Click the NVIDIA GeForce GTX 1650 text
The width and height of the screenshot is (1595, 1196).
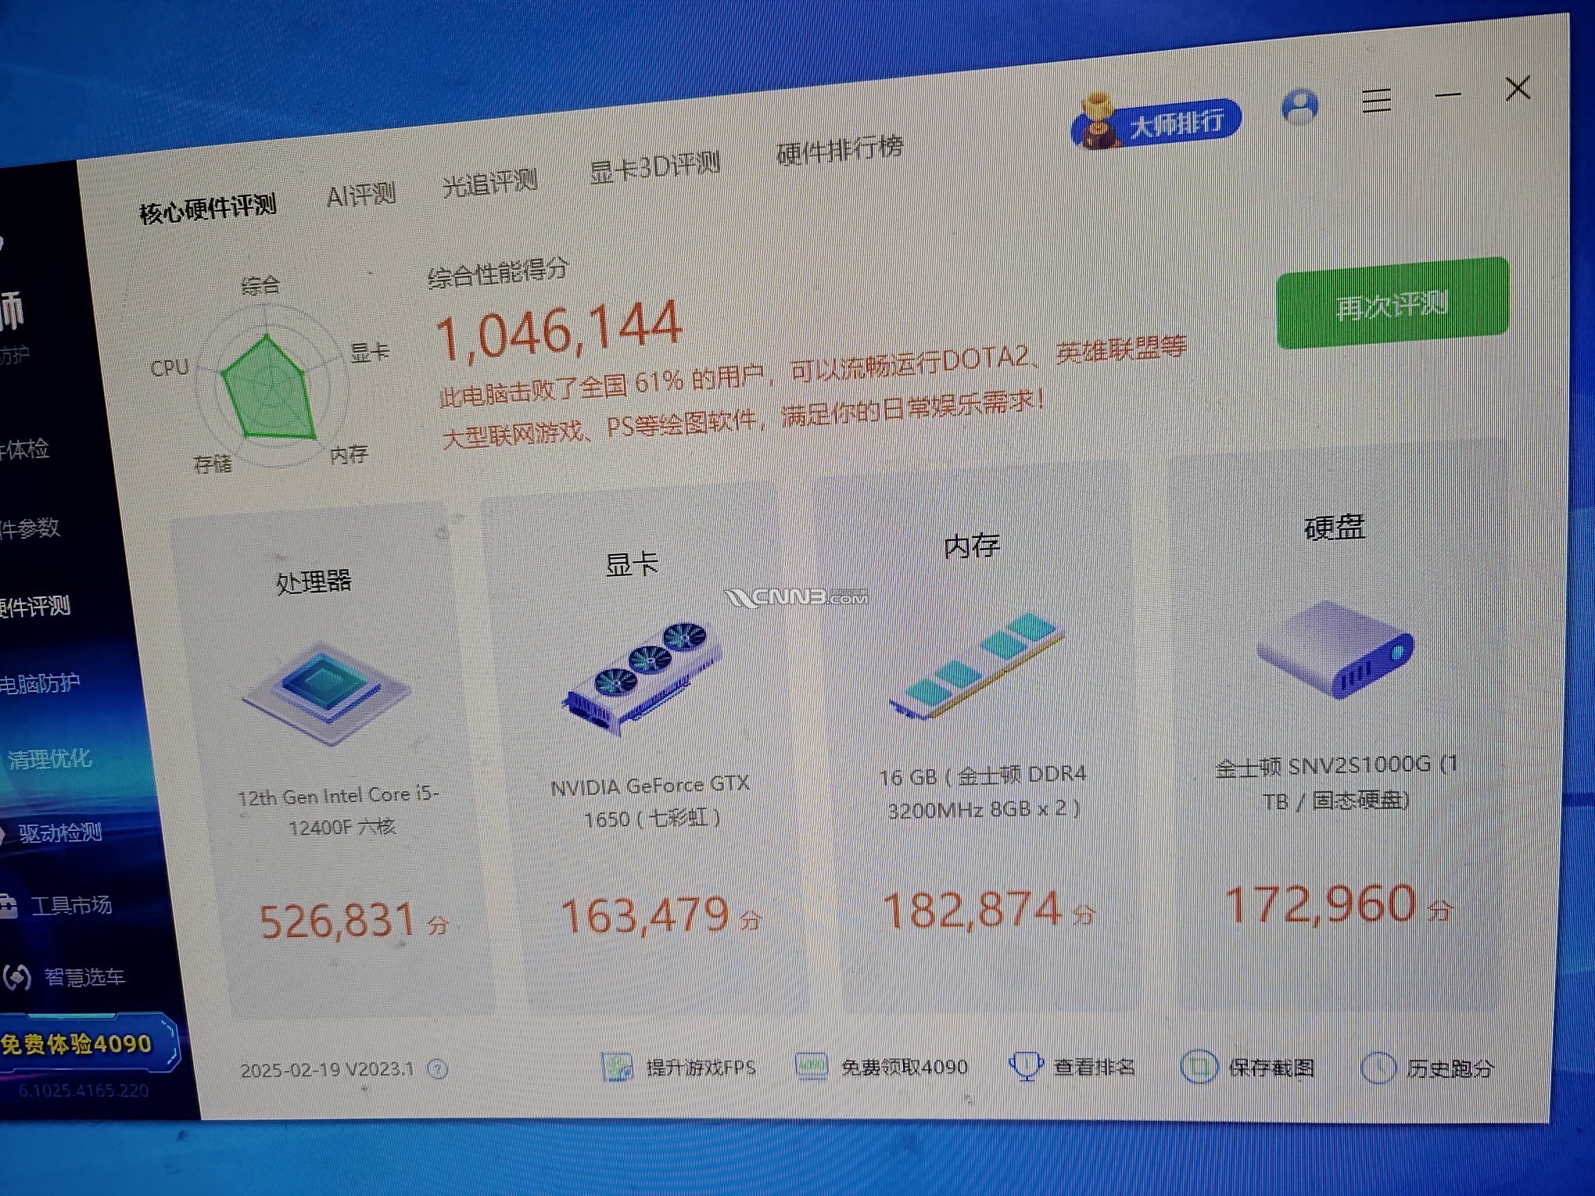[x=651, y=801]
